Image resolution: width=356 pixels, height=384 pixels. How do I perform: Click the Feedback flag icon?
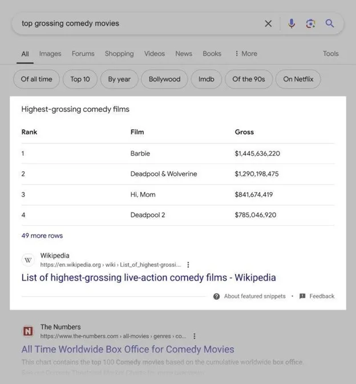pyautogui.click(x=302, y=296)
